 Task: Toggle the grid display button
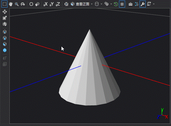click(122, 4)
